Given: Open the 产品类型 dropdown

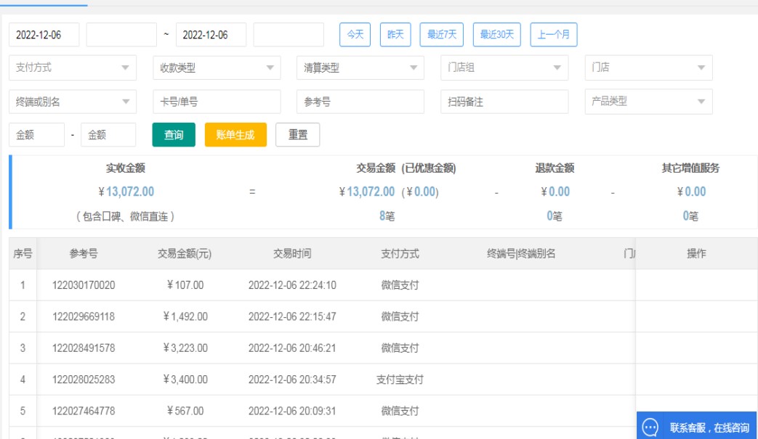Looking at the screenshot, I should 648,102.
